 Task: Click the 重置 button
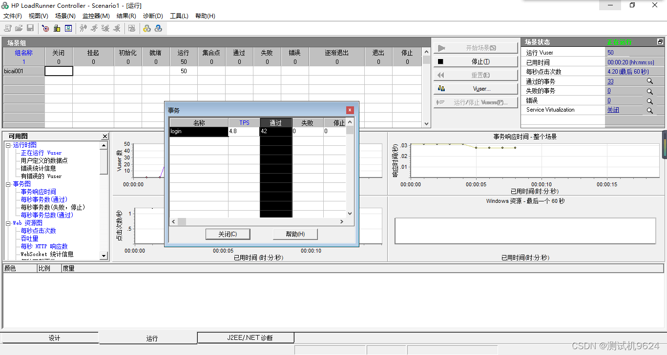tap(476, 75)
